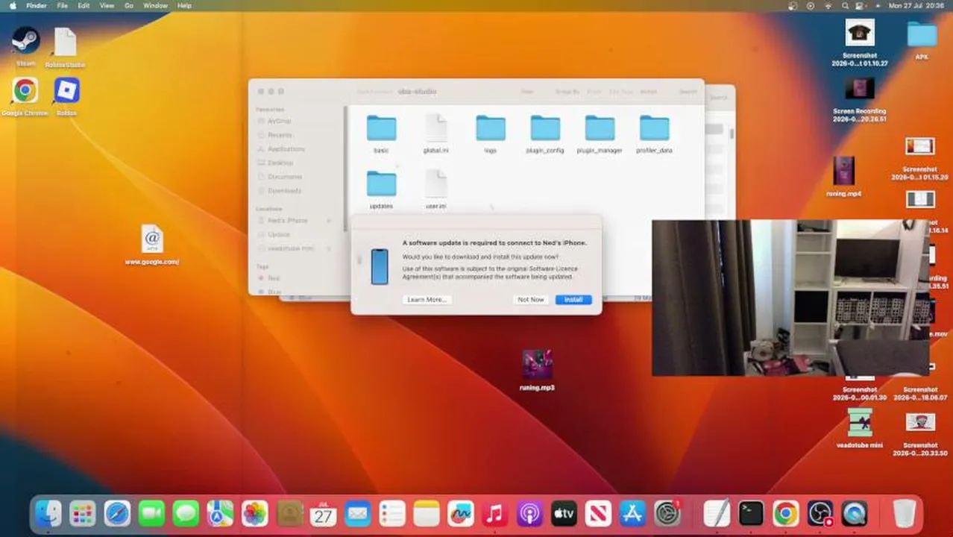The height and width of the screenshot is (537, 953).
Task: Open the Go menu
Action: pos(129,5)
